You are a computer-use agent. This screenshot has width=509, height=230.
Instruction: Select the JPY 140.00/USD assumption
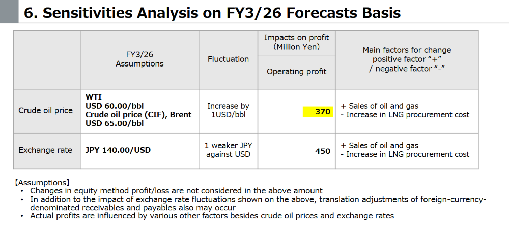pyautogui.click(x=118, y=150)
